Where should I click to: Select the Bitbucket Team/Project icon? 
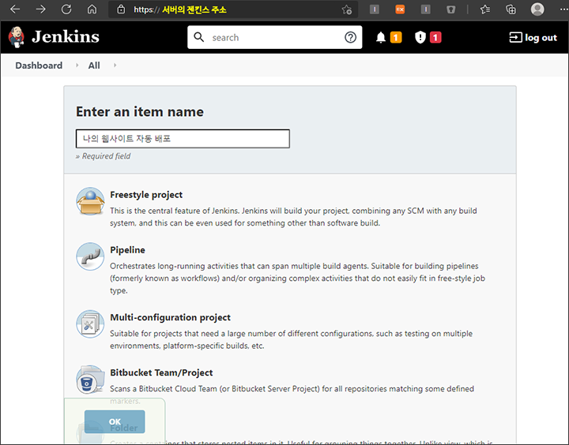[90, 379]
